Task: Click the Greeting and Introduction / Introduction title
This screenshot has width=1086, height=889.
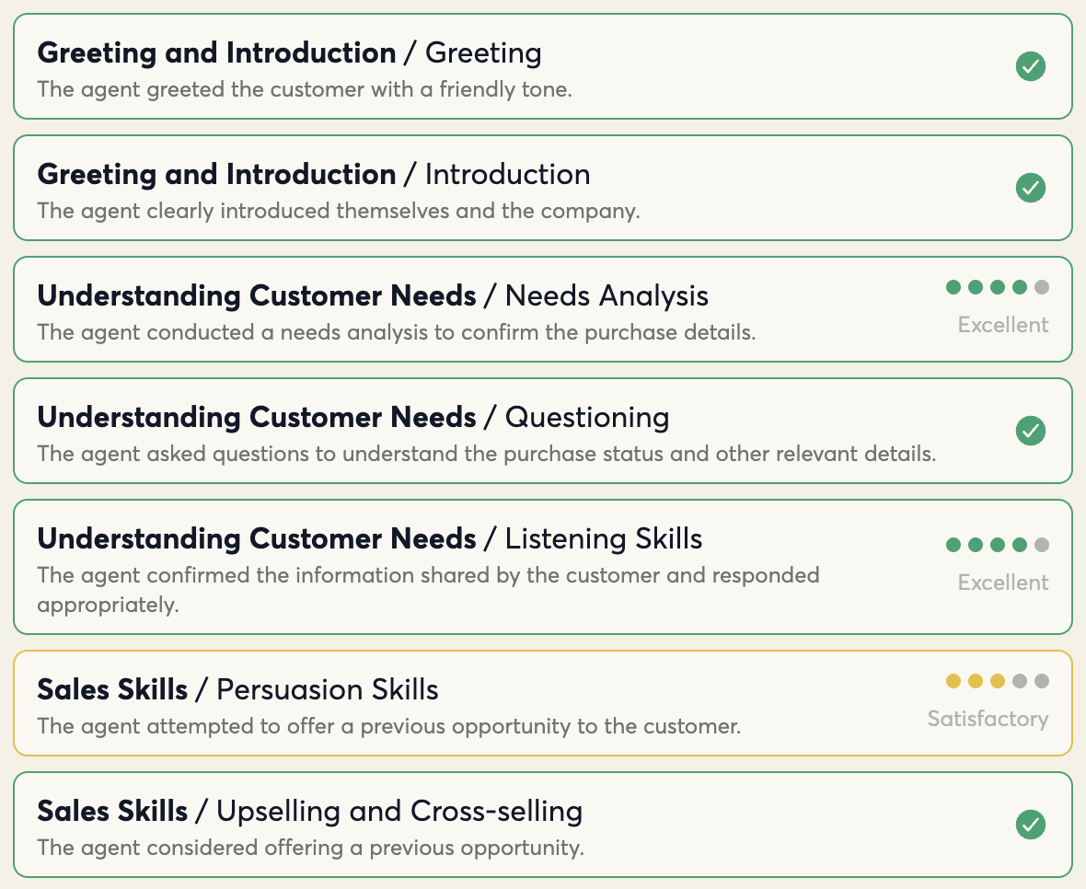Action: [313, 174]
